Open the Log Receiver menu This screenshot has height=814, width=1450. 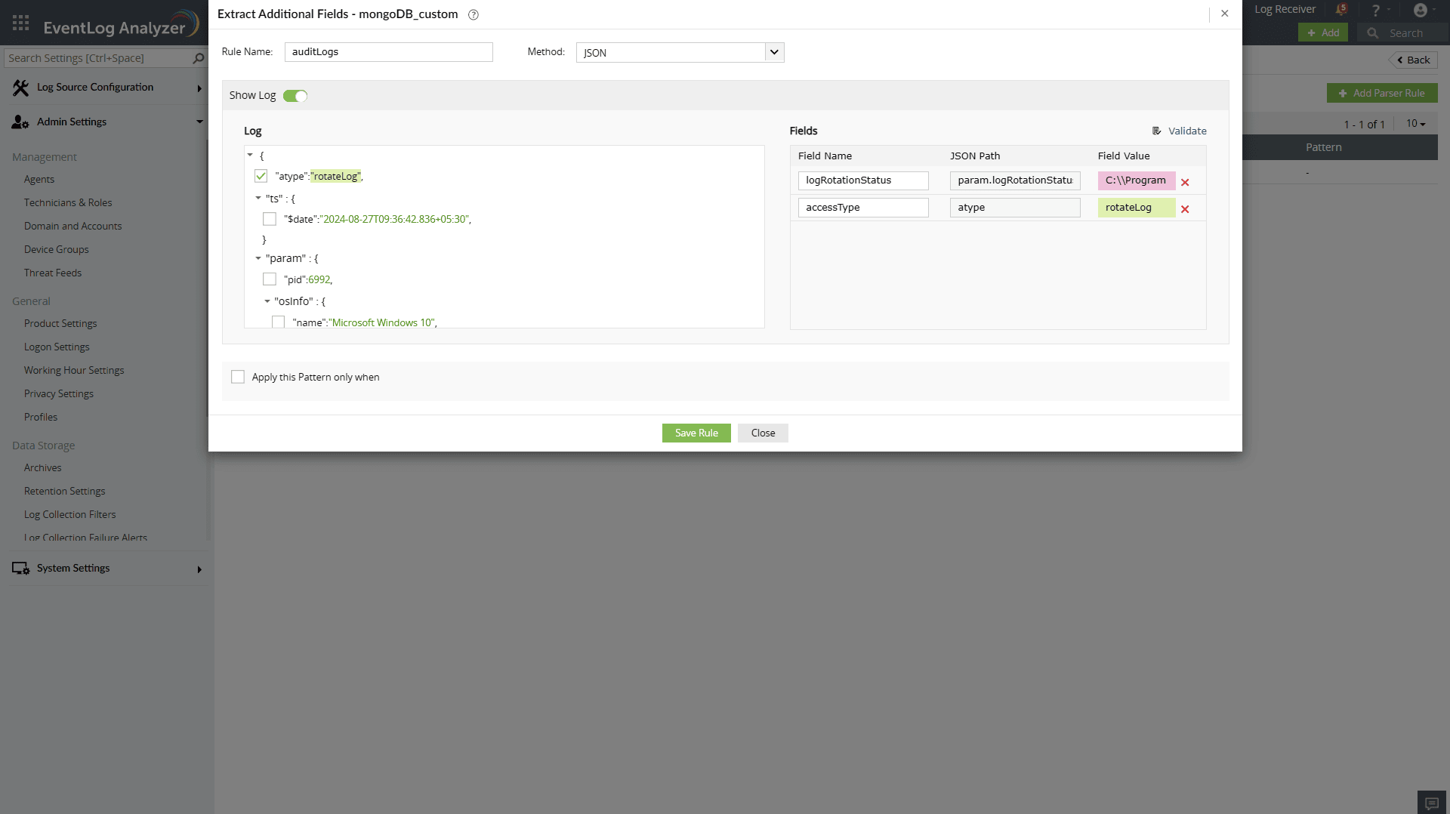click(1284, 9)
